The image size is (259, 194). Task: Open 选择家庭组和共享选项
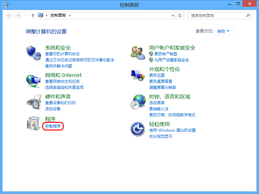click(x=64, y=88)
